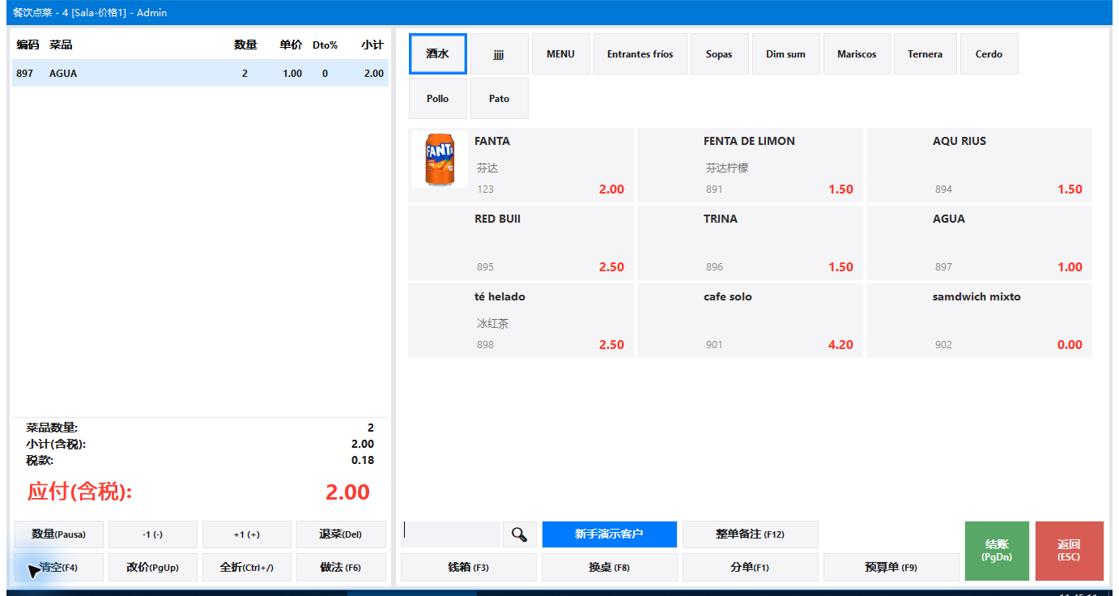Click the 数量(Pausa) quantity button
Screen dimensions: 1119x596
click(x=59, y=534)
